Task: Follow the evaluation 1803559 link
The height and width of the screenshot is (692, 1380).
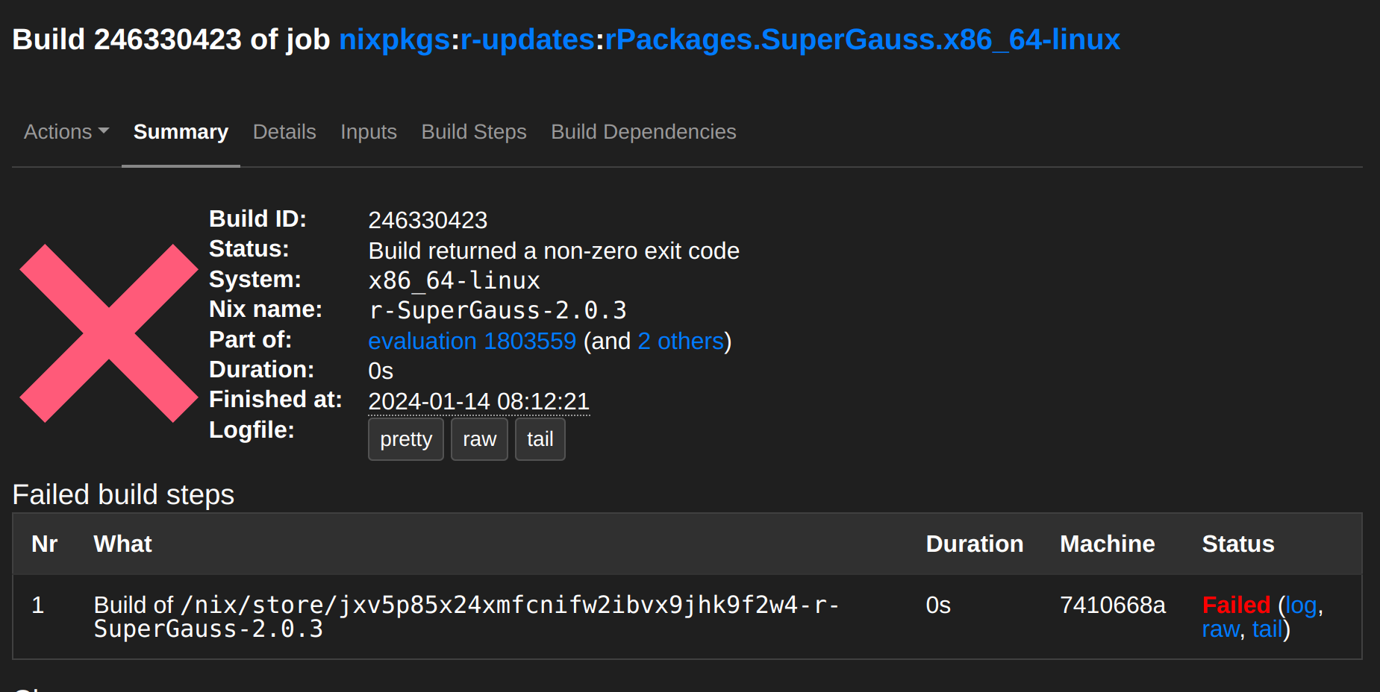Action: tap(472, 341)
